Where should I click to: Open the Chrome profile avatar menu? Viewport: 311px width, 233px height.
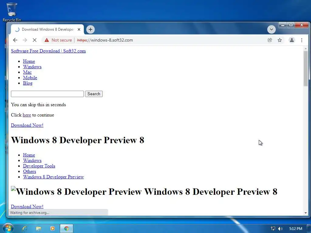point(292,40)
